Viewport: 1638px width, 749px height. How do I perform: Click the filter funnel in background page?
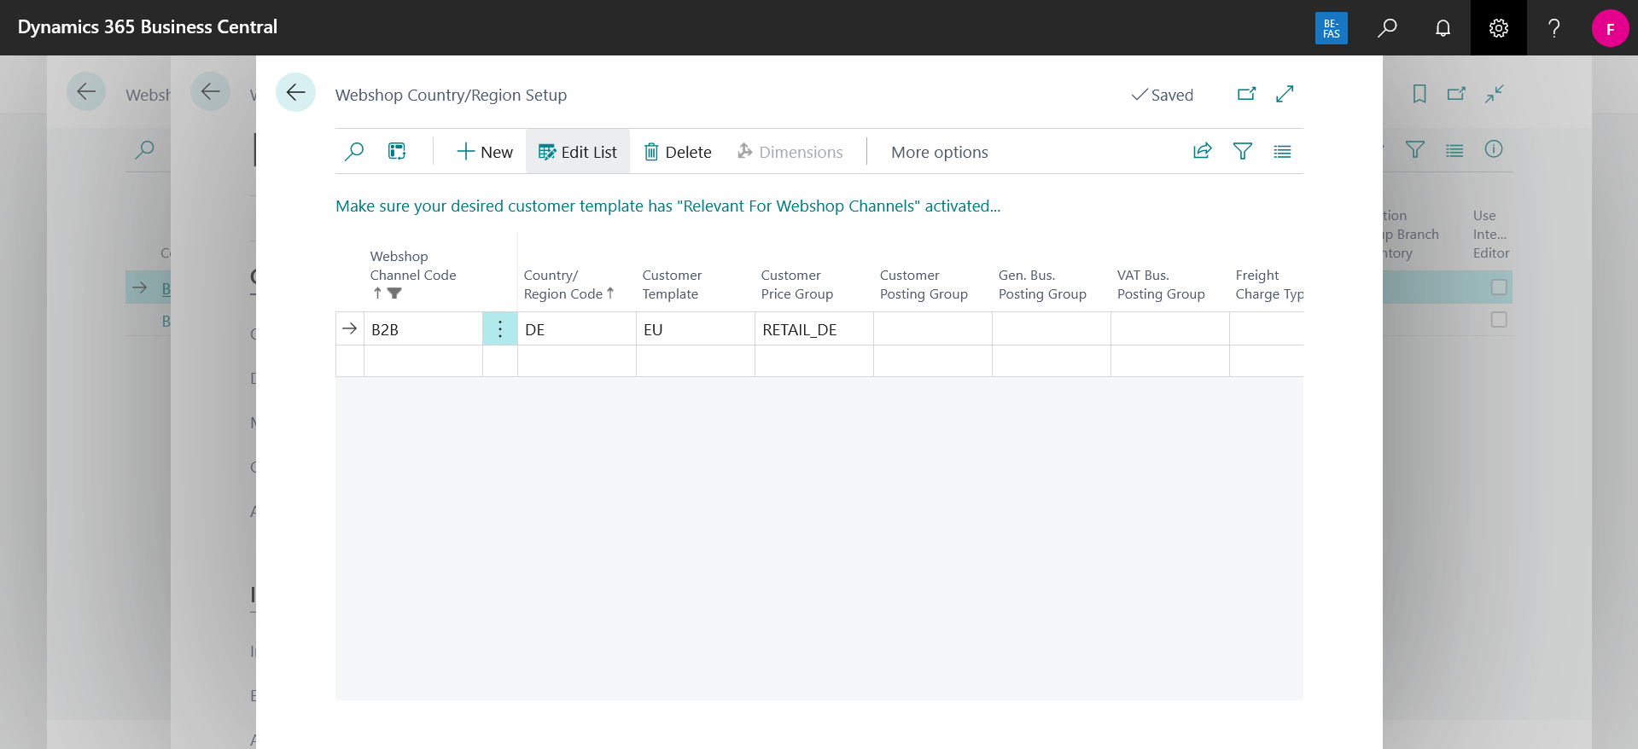point(1415,149)
